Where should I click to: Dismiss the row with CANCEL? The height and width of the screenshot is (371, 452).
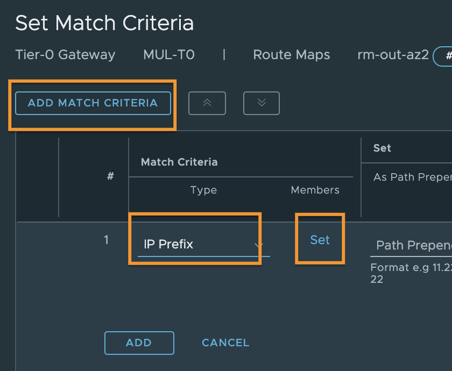(x=225, y=343)
